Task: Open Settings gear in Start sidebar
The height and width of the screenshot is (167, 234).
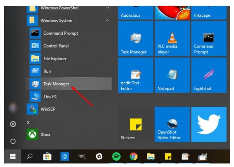Action: (x=13, y=124)
